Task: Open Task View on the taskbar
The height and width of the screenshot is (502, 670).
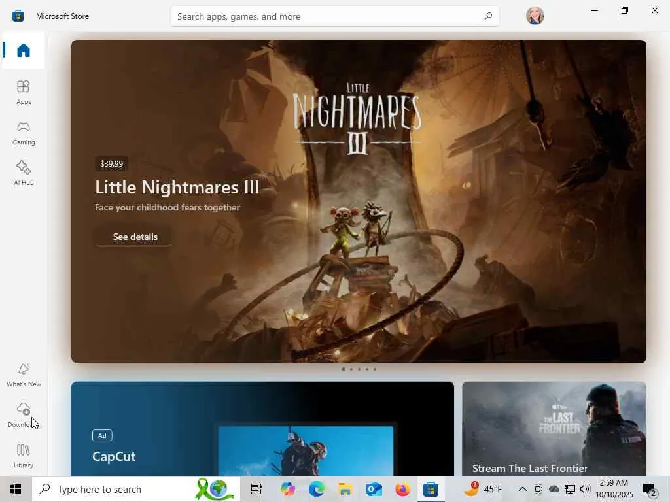Action: pyautogui.click(x=256, y=489)
